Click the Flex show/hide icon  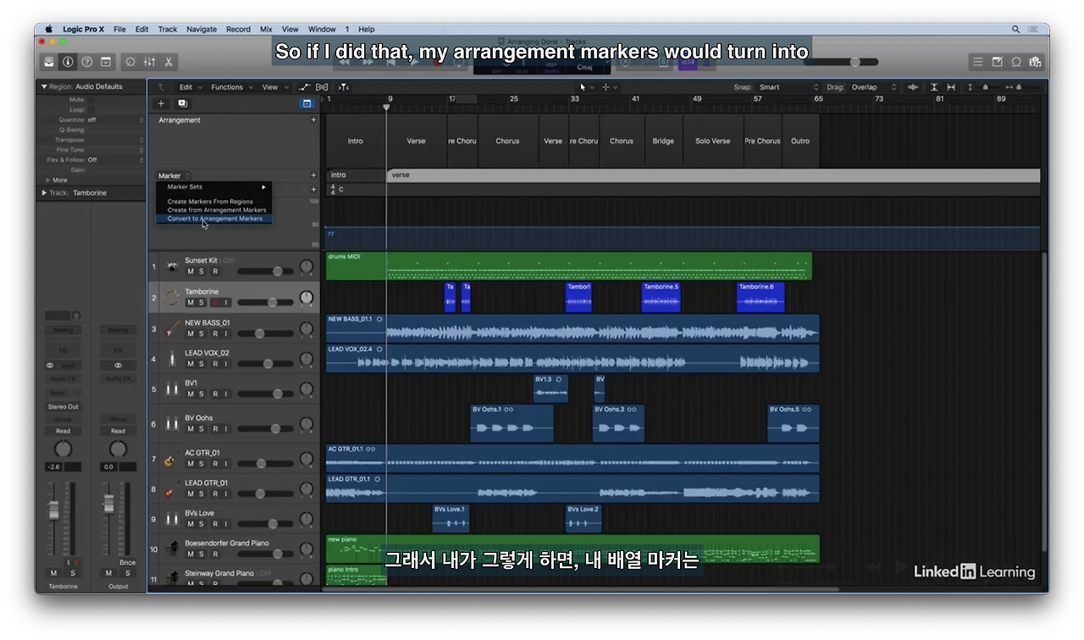[322, 87]
